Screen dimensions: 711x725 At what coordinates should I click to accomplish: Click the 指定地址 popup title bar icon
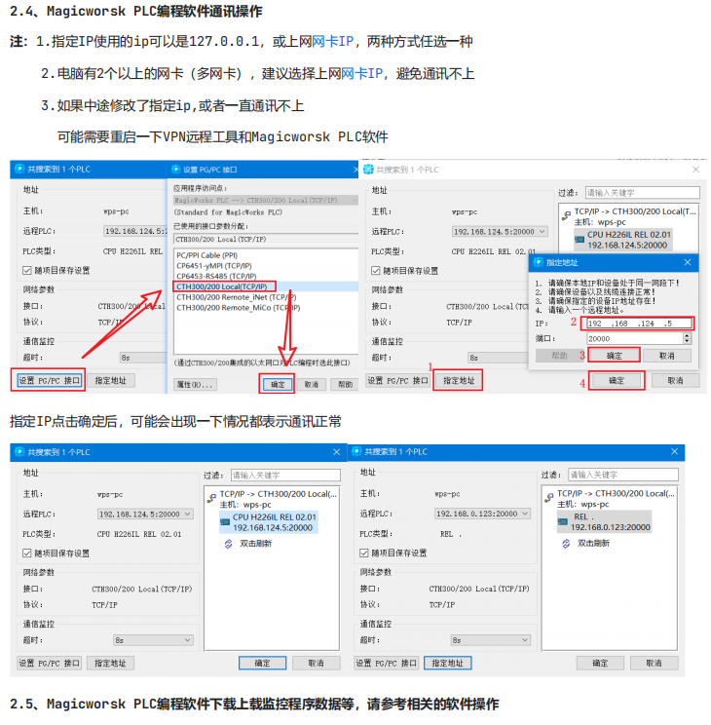click(x=538, y=262)
